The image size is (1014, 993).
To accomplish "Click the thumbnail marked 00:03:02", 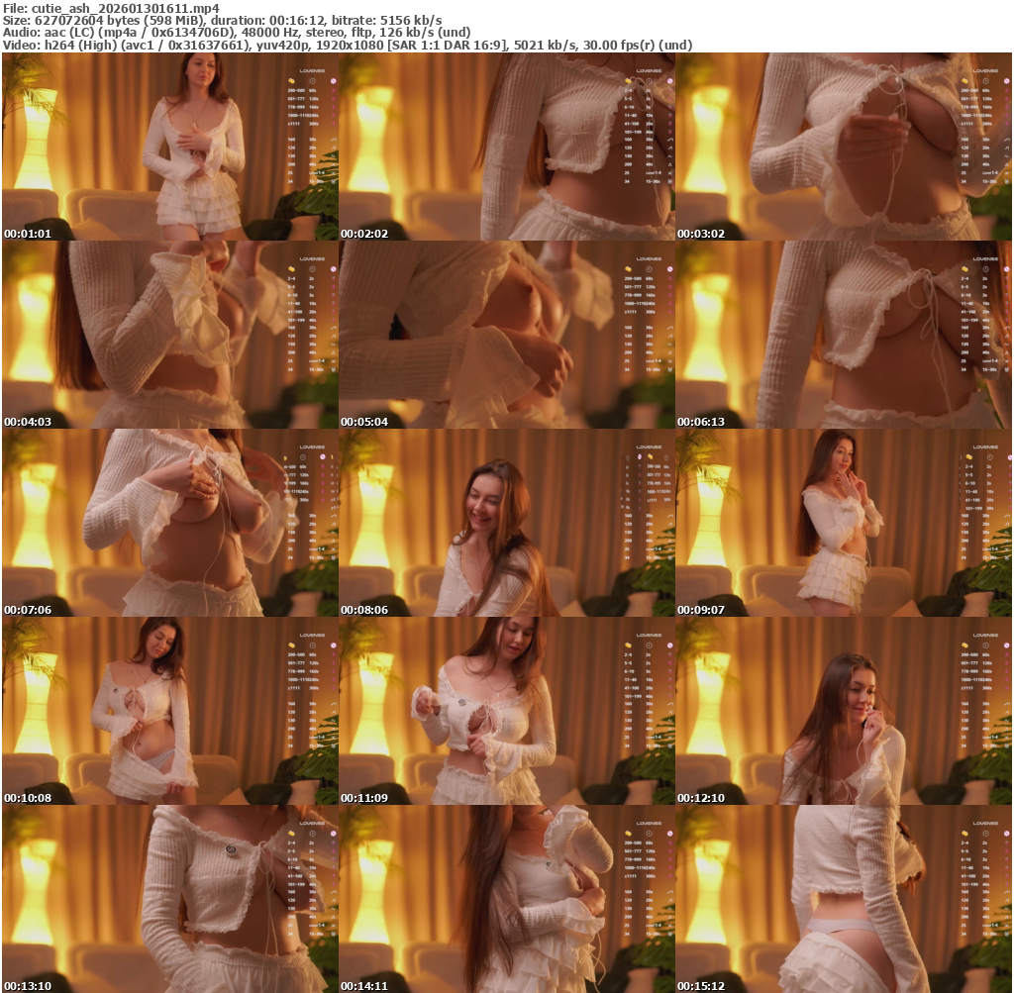I will (843, 147).
